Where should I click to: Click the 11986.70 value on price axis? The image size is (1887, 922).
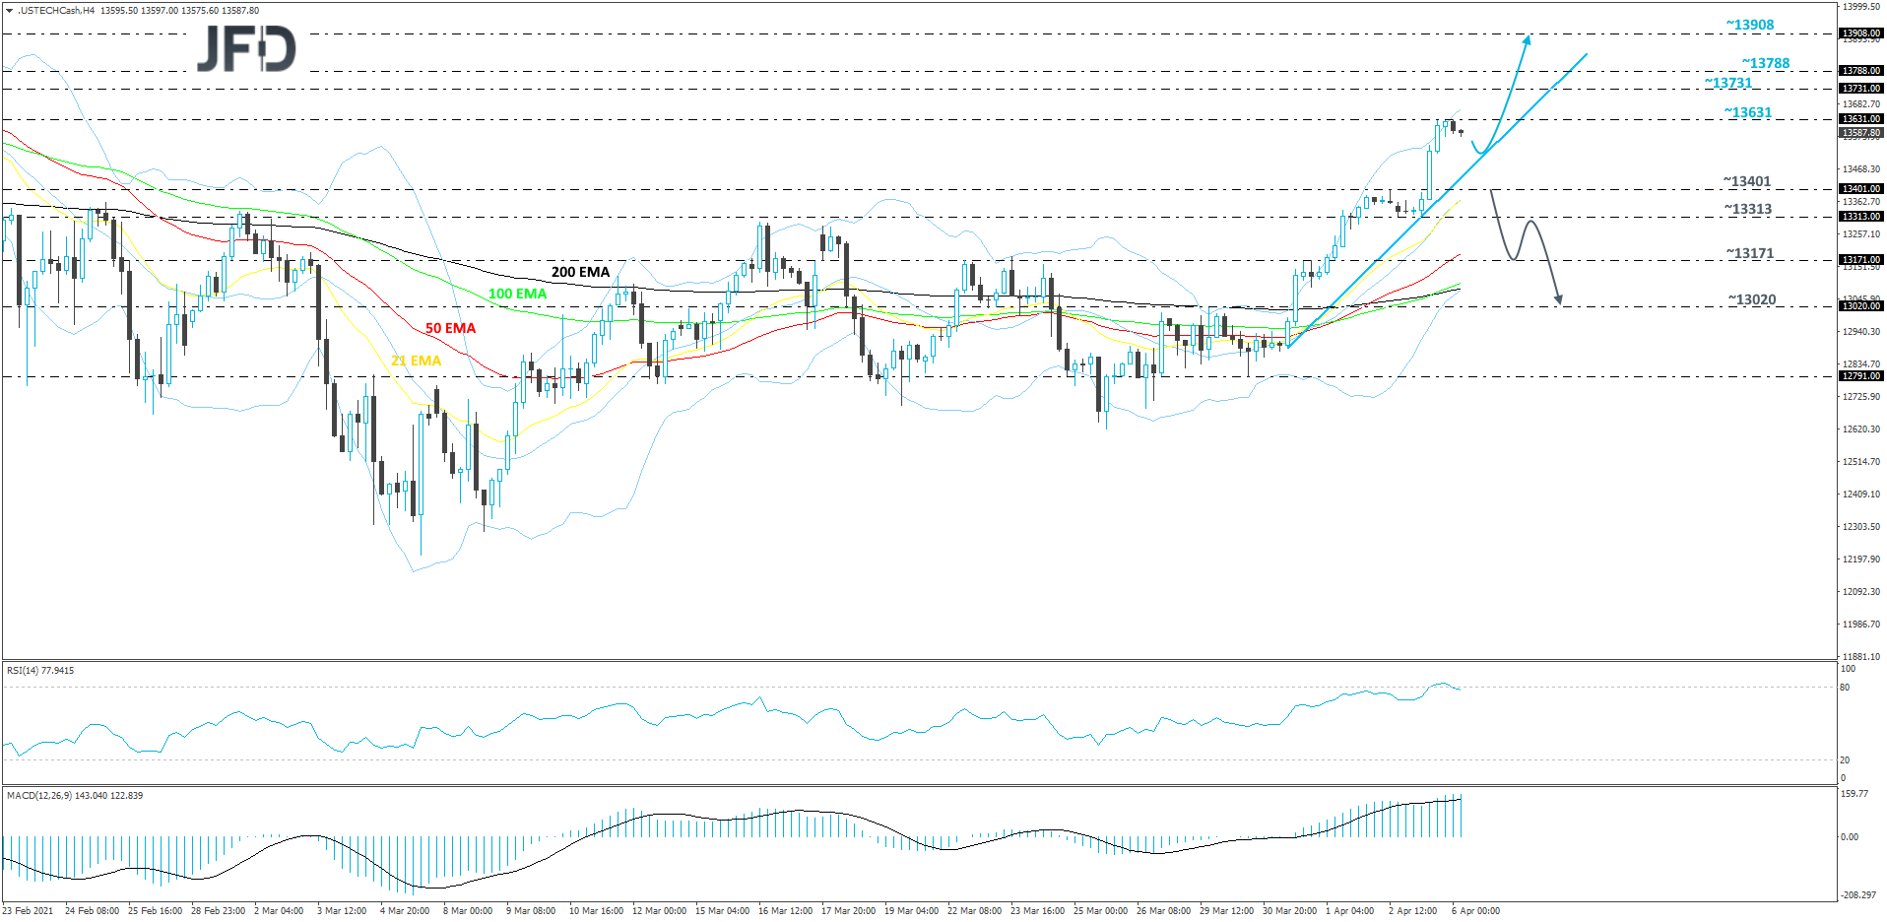(1861, 625)
